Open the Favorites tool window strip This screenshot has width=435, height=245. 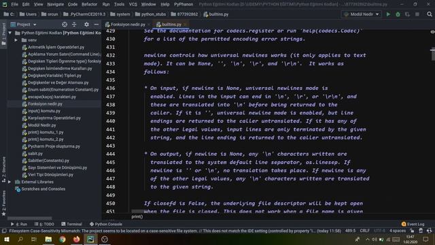(3, 203)
